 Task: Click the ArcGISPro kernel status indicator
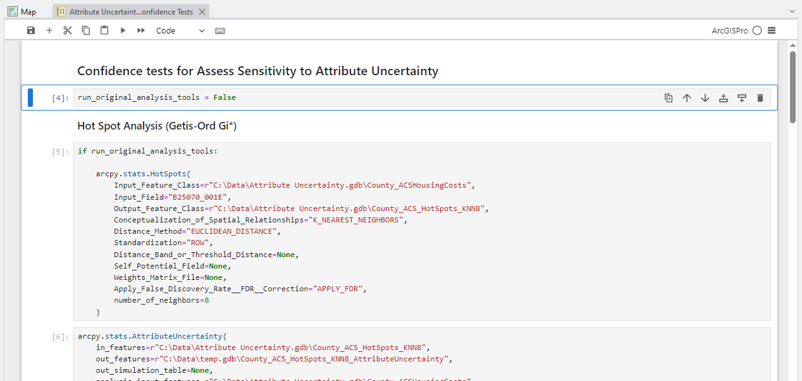pyautogui.click(x=756, y=30)
